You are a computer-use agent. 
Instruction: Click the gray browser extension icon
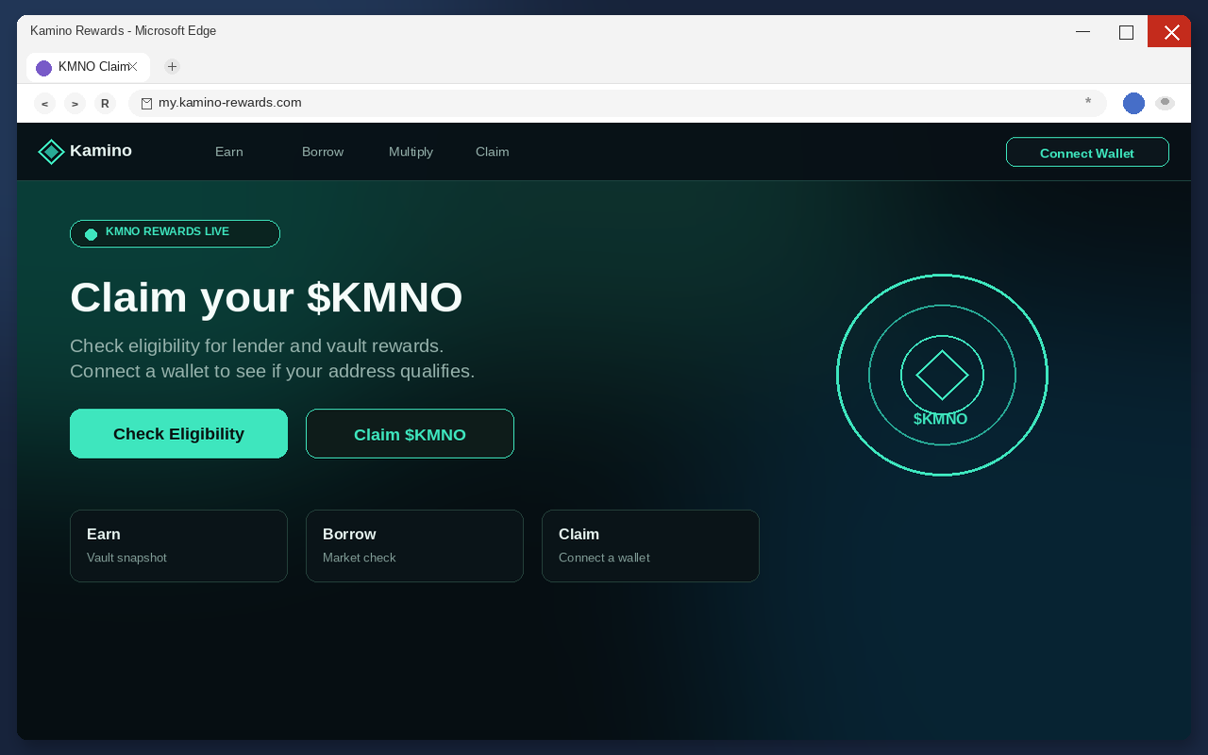[1165, 103]
